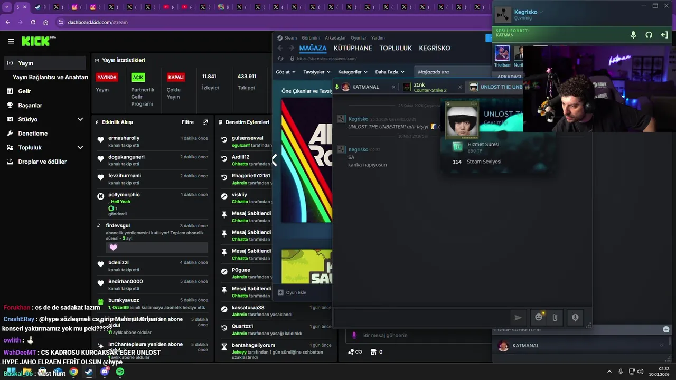
Task: Mute the microphone in voice chat
Action: [633, 35]
